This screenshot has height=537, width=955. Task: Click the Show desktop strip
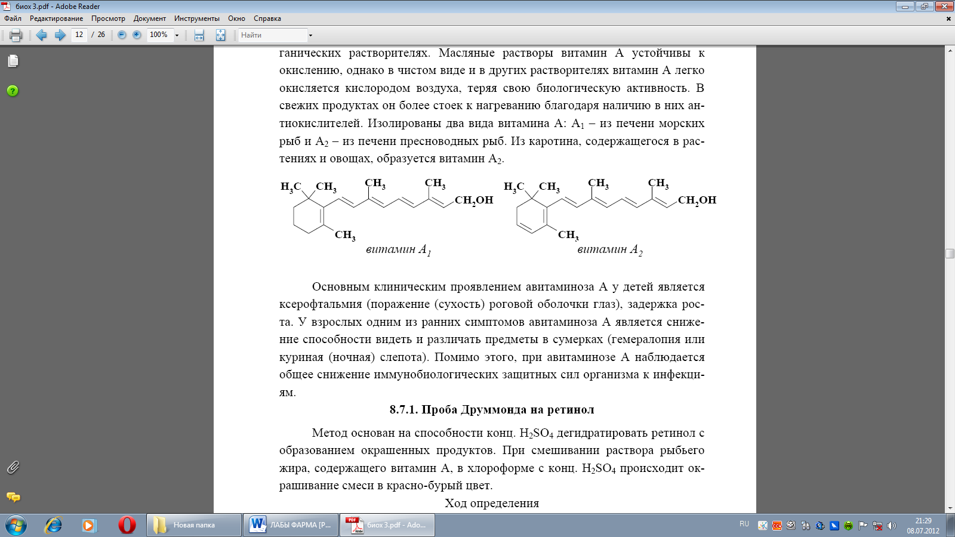pyautogui.click(x=950, y=525)
